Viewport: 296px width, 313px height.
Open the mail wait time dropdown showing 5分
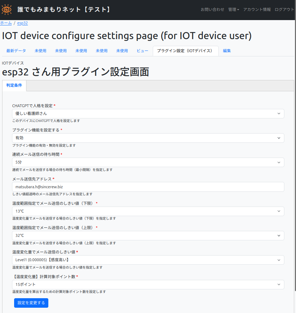tap(148, 162)
